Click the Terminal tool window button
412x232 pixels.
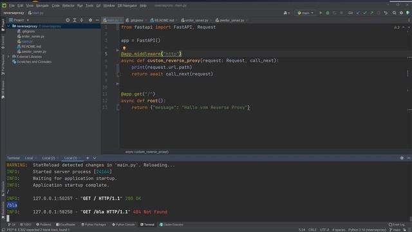pyautogui.click(x=147, y=225)
